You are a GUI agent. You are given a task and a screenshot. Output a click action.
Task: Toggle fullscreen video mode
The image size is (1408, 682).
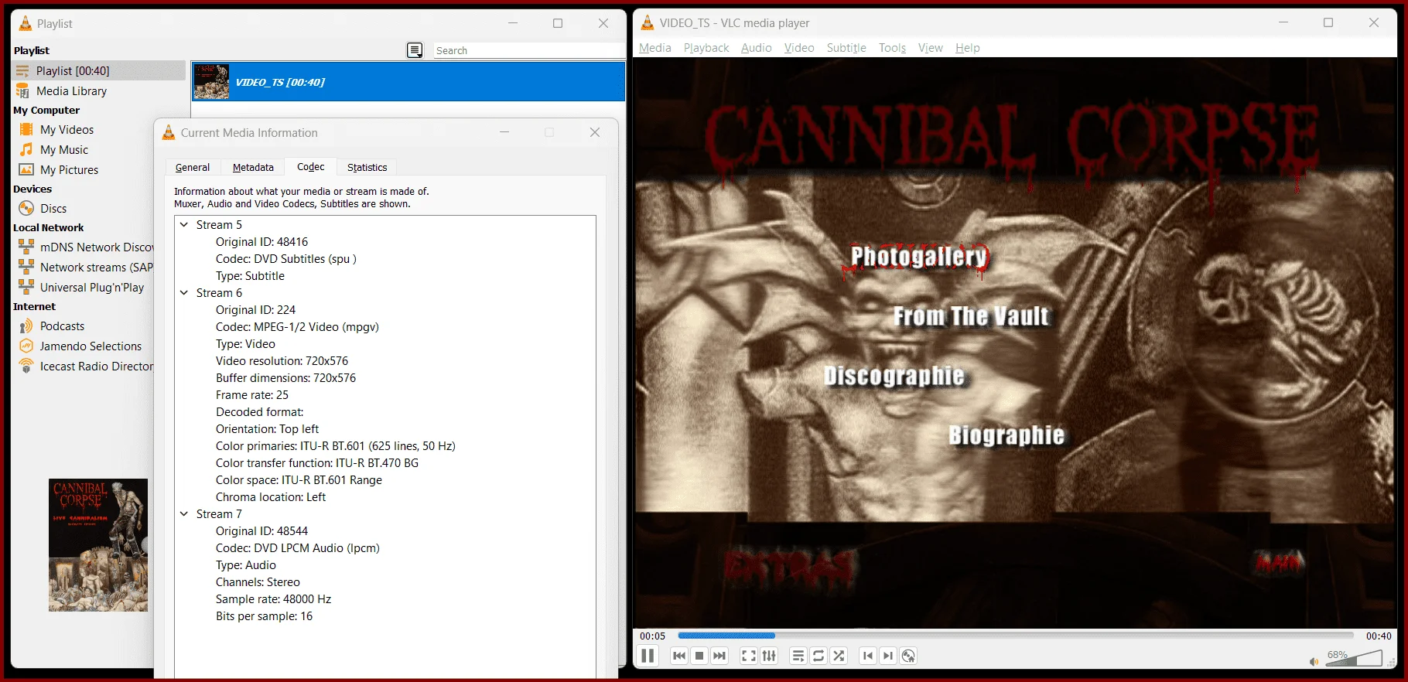(x=749, y=656)
